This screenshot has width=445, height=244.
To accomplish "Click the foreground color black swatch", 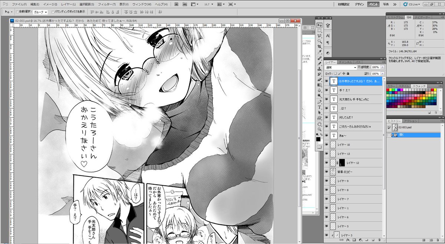I will (x=318, y=139).
